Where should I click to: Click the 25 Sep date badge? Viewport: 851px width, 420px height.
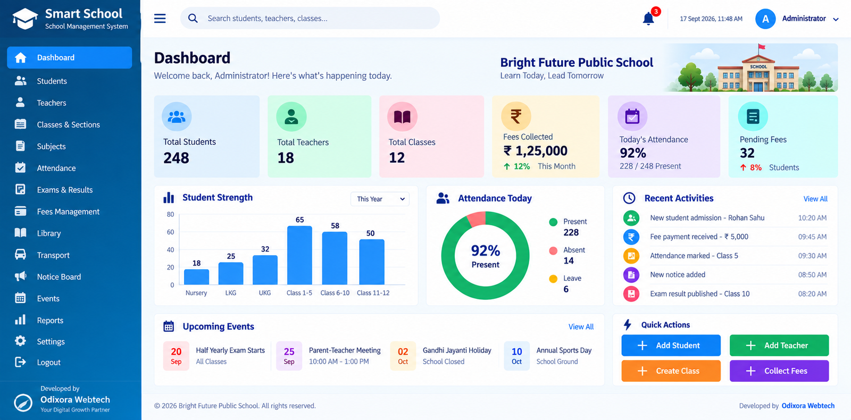289,356
